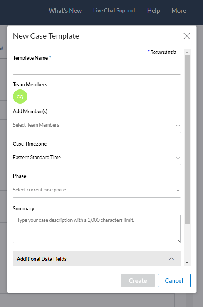Collapse the Additional Data Fields chevron
This screenshot has height=307, width=203.
[x=171, y=259]
